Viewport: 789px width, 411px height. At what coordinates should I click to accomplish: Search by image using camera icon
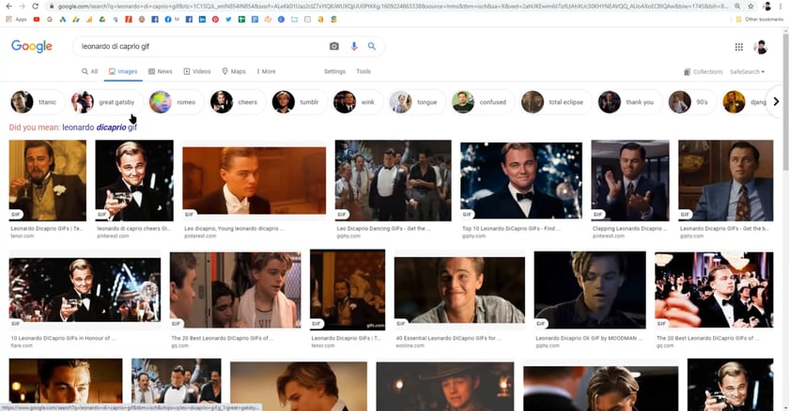334,46
